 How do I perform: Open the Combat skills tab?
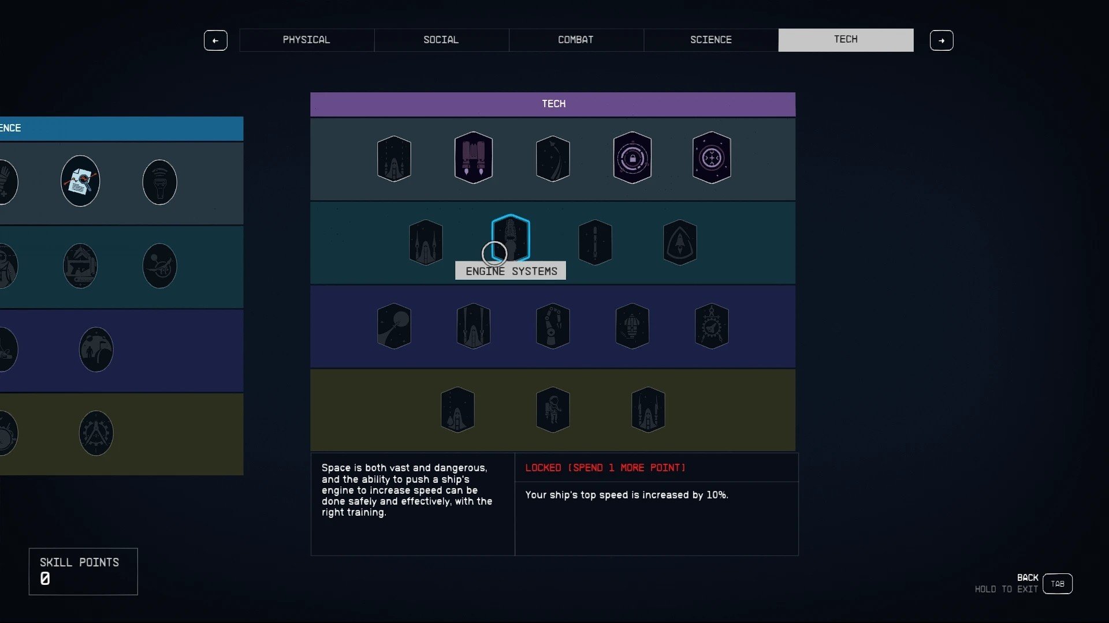[x=576, y=40]
